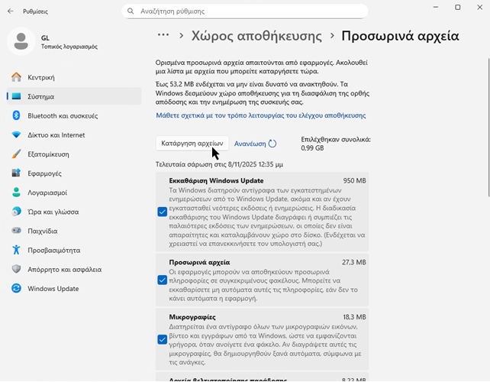
Task: Expand the breadcrumb ellipsis menu
Action: 163,35
